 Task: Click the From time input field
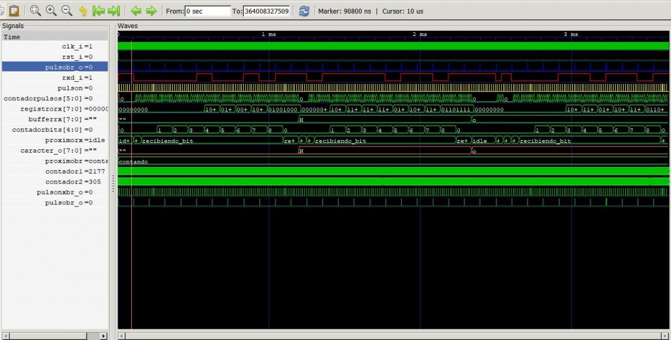pyautogui.click(x=207, y=11)
